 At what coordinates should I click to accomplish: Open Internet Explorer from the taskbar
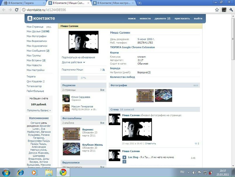pos(20,172)
